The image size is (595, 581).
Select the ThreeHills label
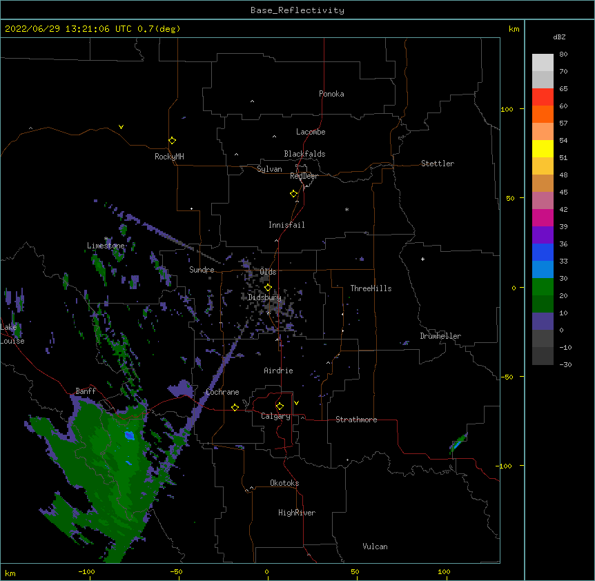click(371, 288)
